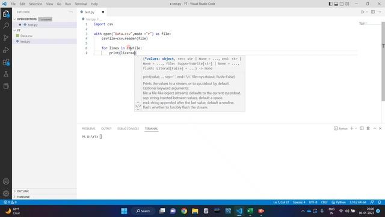Kill terminal with trash icon
The height and width of the screenshot is (217, 385).
point(368,128)
